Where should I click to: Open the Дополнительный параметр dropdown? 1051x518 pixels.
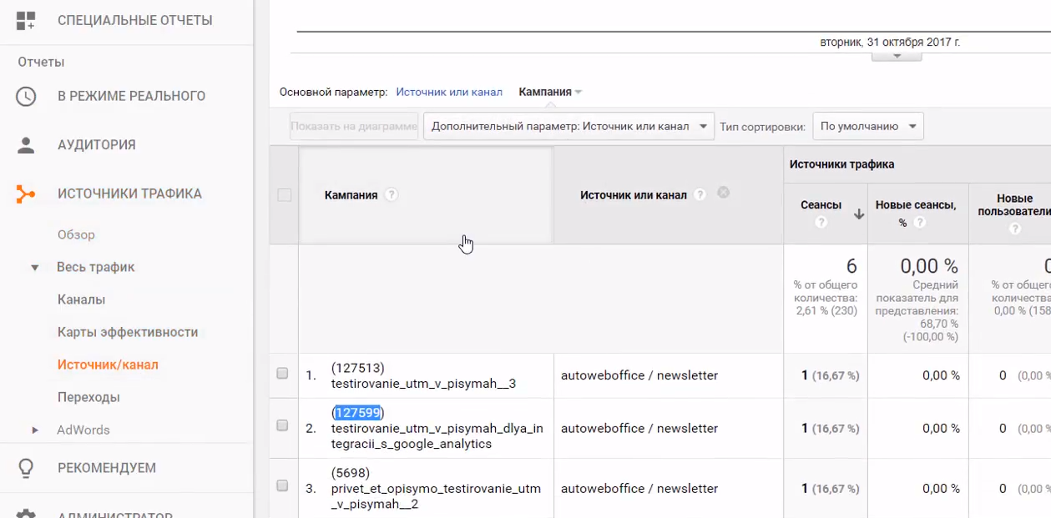[x=568, y=127]
